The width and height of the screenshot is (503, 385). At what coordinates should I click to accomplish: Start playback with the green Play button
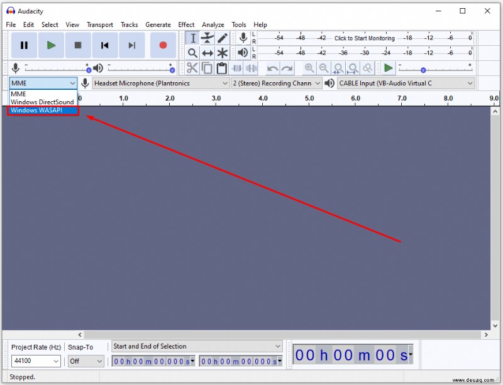click(x=51, y=45)
